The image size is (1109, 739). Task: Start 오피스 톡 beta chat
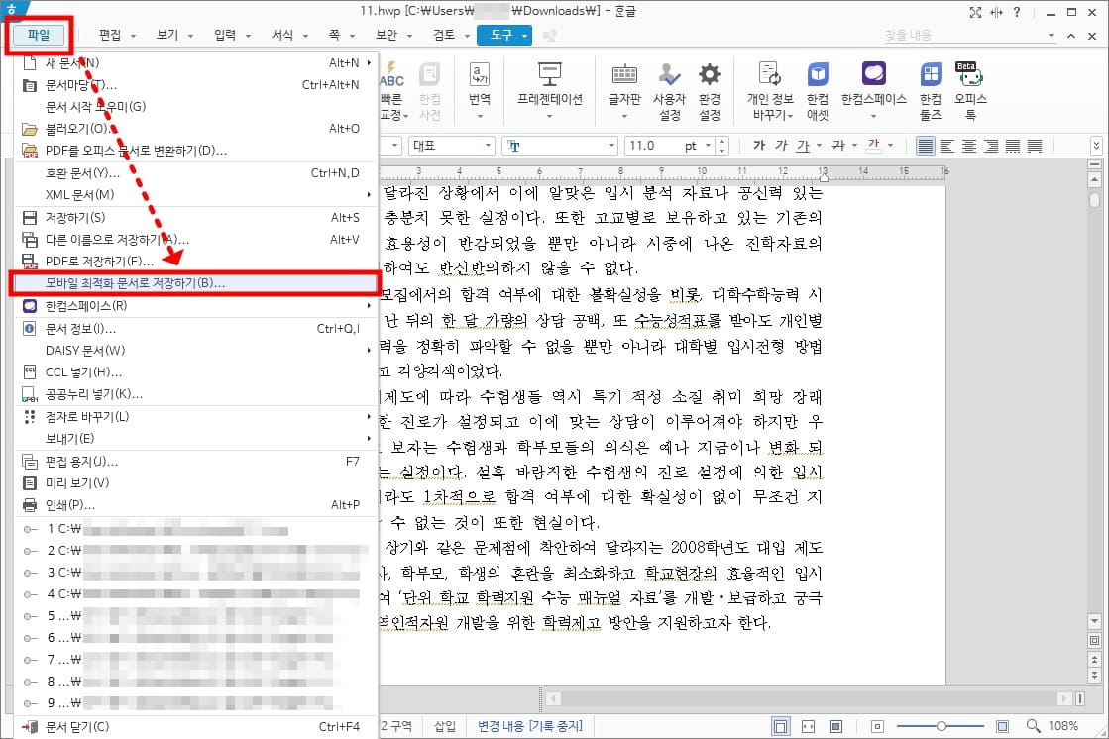pyautogui.click(x=969, y=89)
